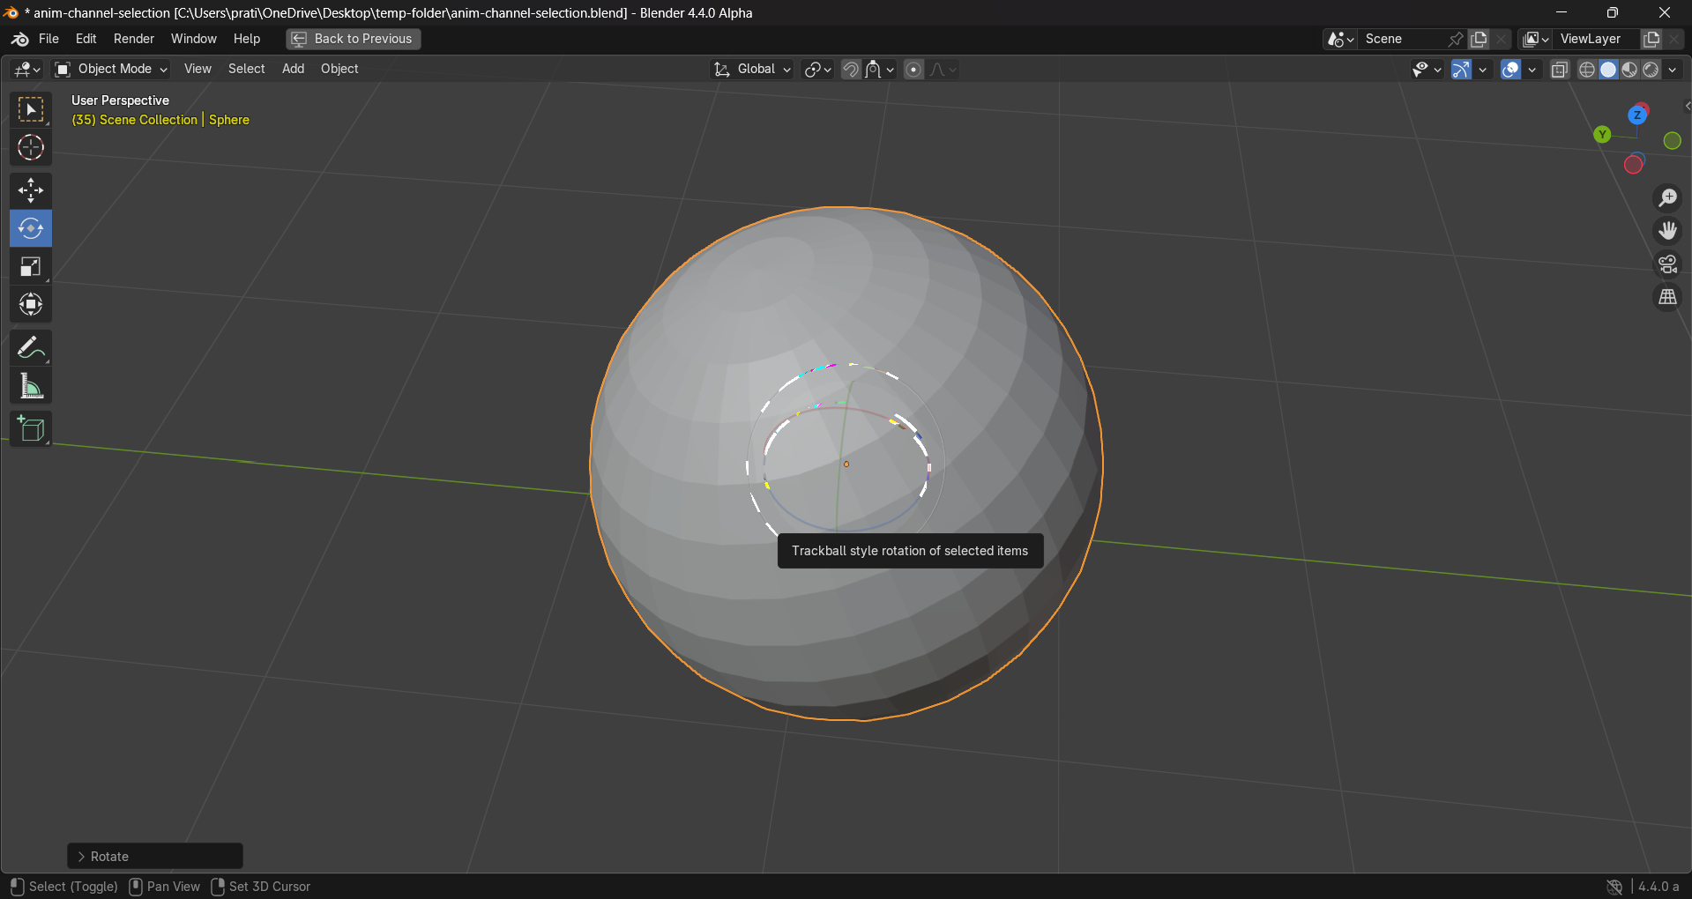Image resolution: width=1692 pixels, height=899 pixels.
Task: Click the Scene name field
Action: (x=1402, y=39)
